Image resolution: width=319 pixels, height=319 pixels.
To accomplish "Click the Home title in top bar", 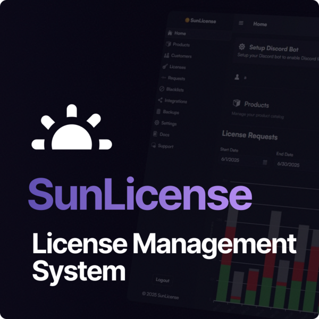I will [x=260, y=24].
